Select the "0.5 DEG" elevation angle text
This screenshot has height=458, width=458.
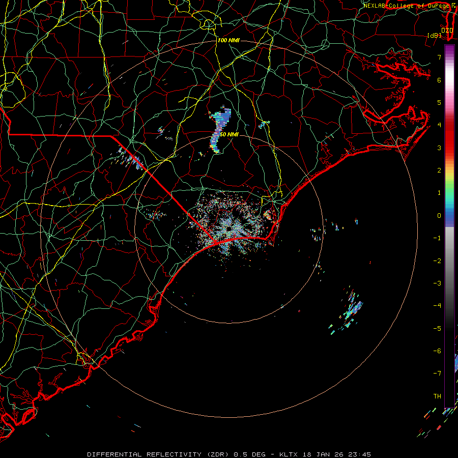(250, 454)
